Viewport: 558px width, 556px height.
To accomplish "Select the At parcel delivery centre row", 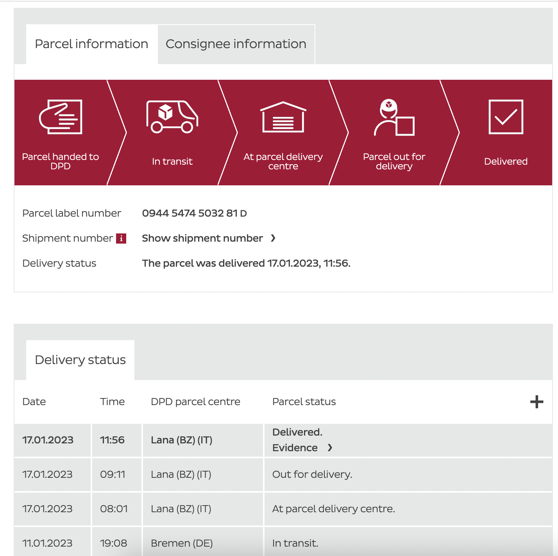I will (333, 509).
